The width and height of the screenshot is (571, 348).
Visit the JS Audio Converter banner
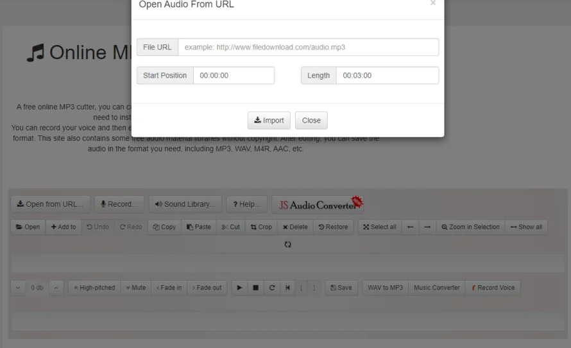[x=318, y=204]
